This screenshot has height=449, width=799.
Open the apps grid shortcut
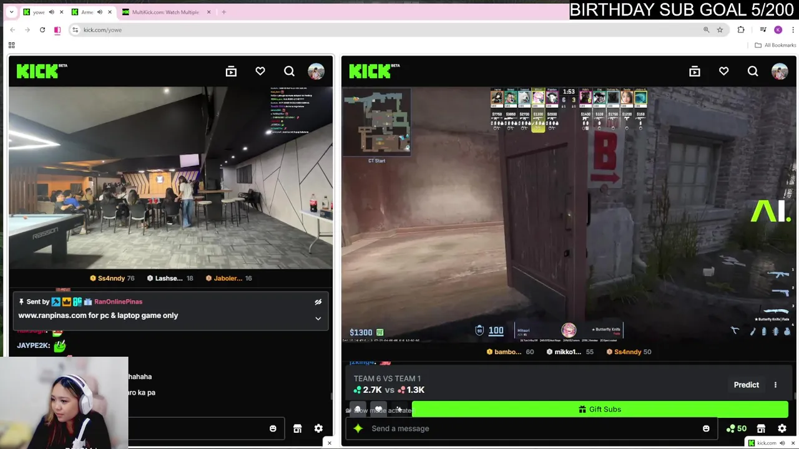click(x=11, y=45)
